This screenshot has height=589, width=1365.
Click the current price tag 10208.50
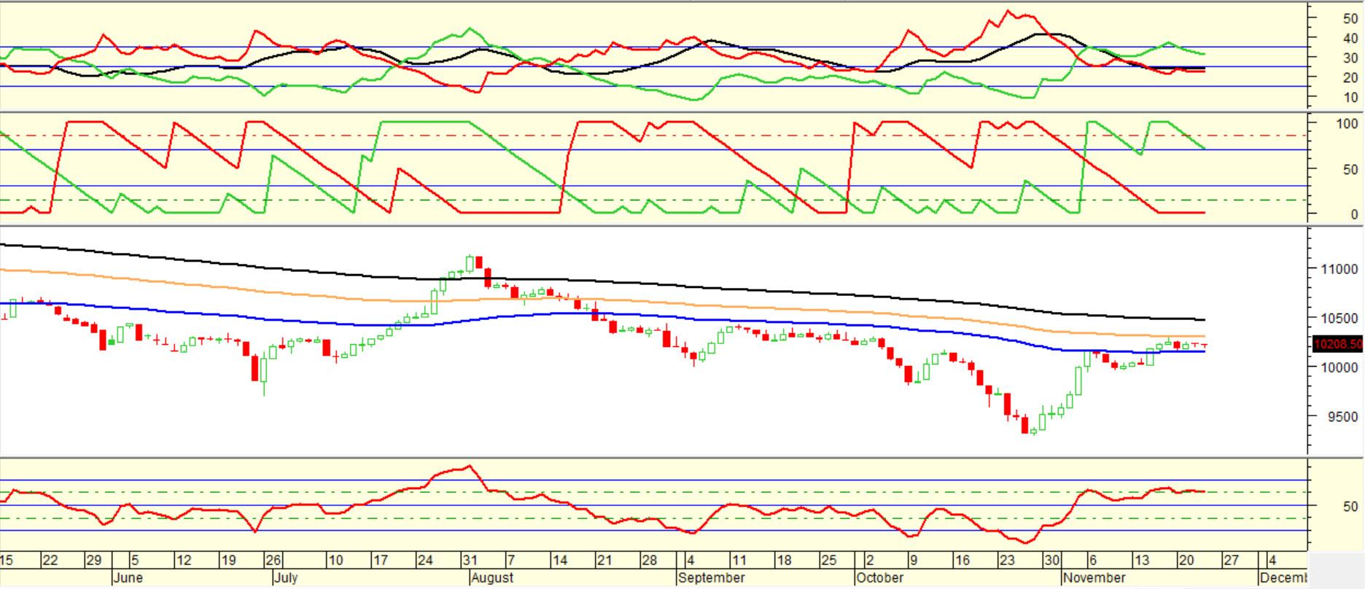(x=1337, y=344)
